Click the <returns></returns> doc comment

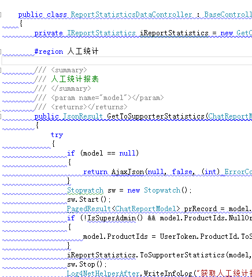[x=89, y=107]
